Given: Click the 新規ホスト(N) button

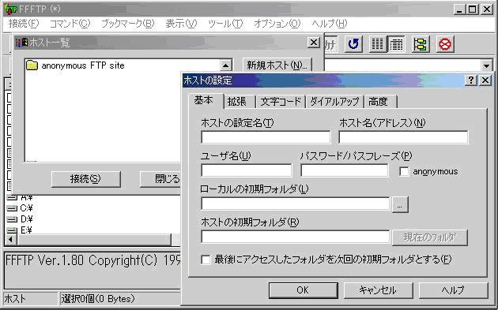Looking at the screenshot, I should pyautogui.click(x=277, y=65).
